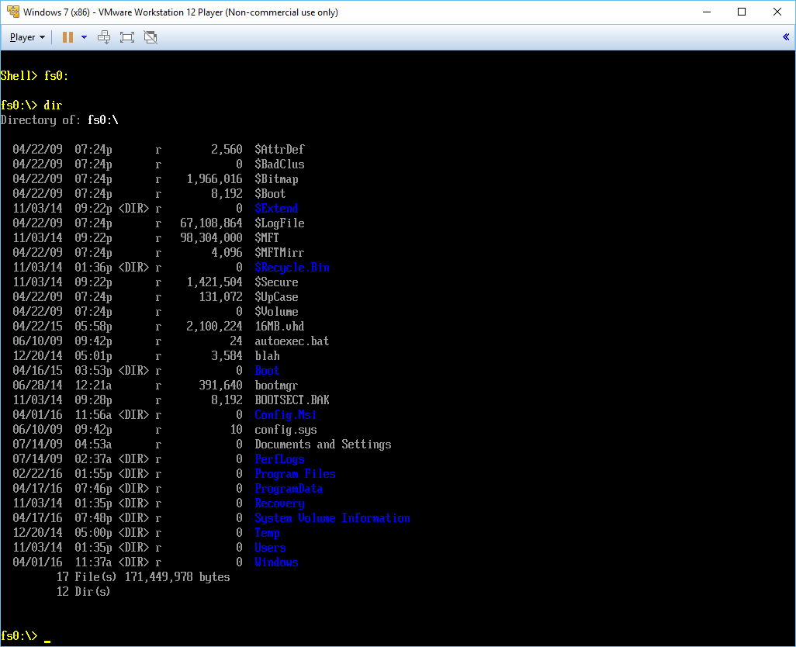Click the autoexec.bat file name
The width and height of the screenshot is (796, 647).
tap(292, 341)
